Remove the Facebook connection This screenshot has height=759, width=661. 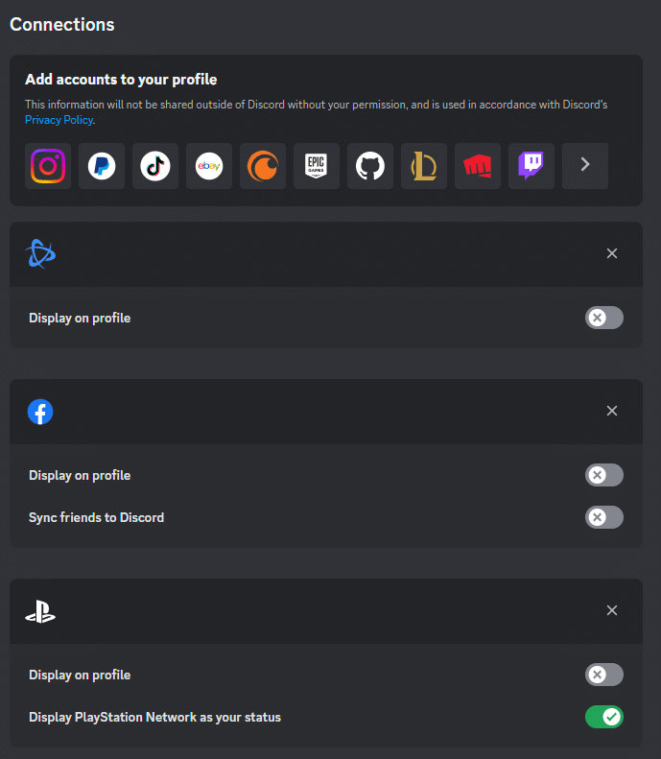coord(612,411)
